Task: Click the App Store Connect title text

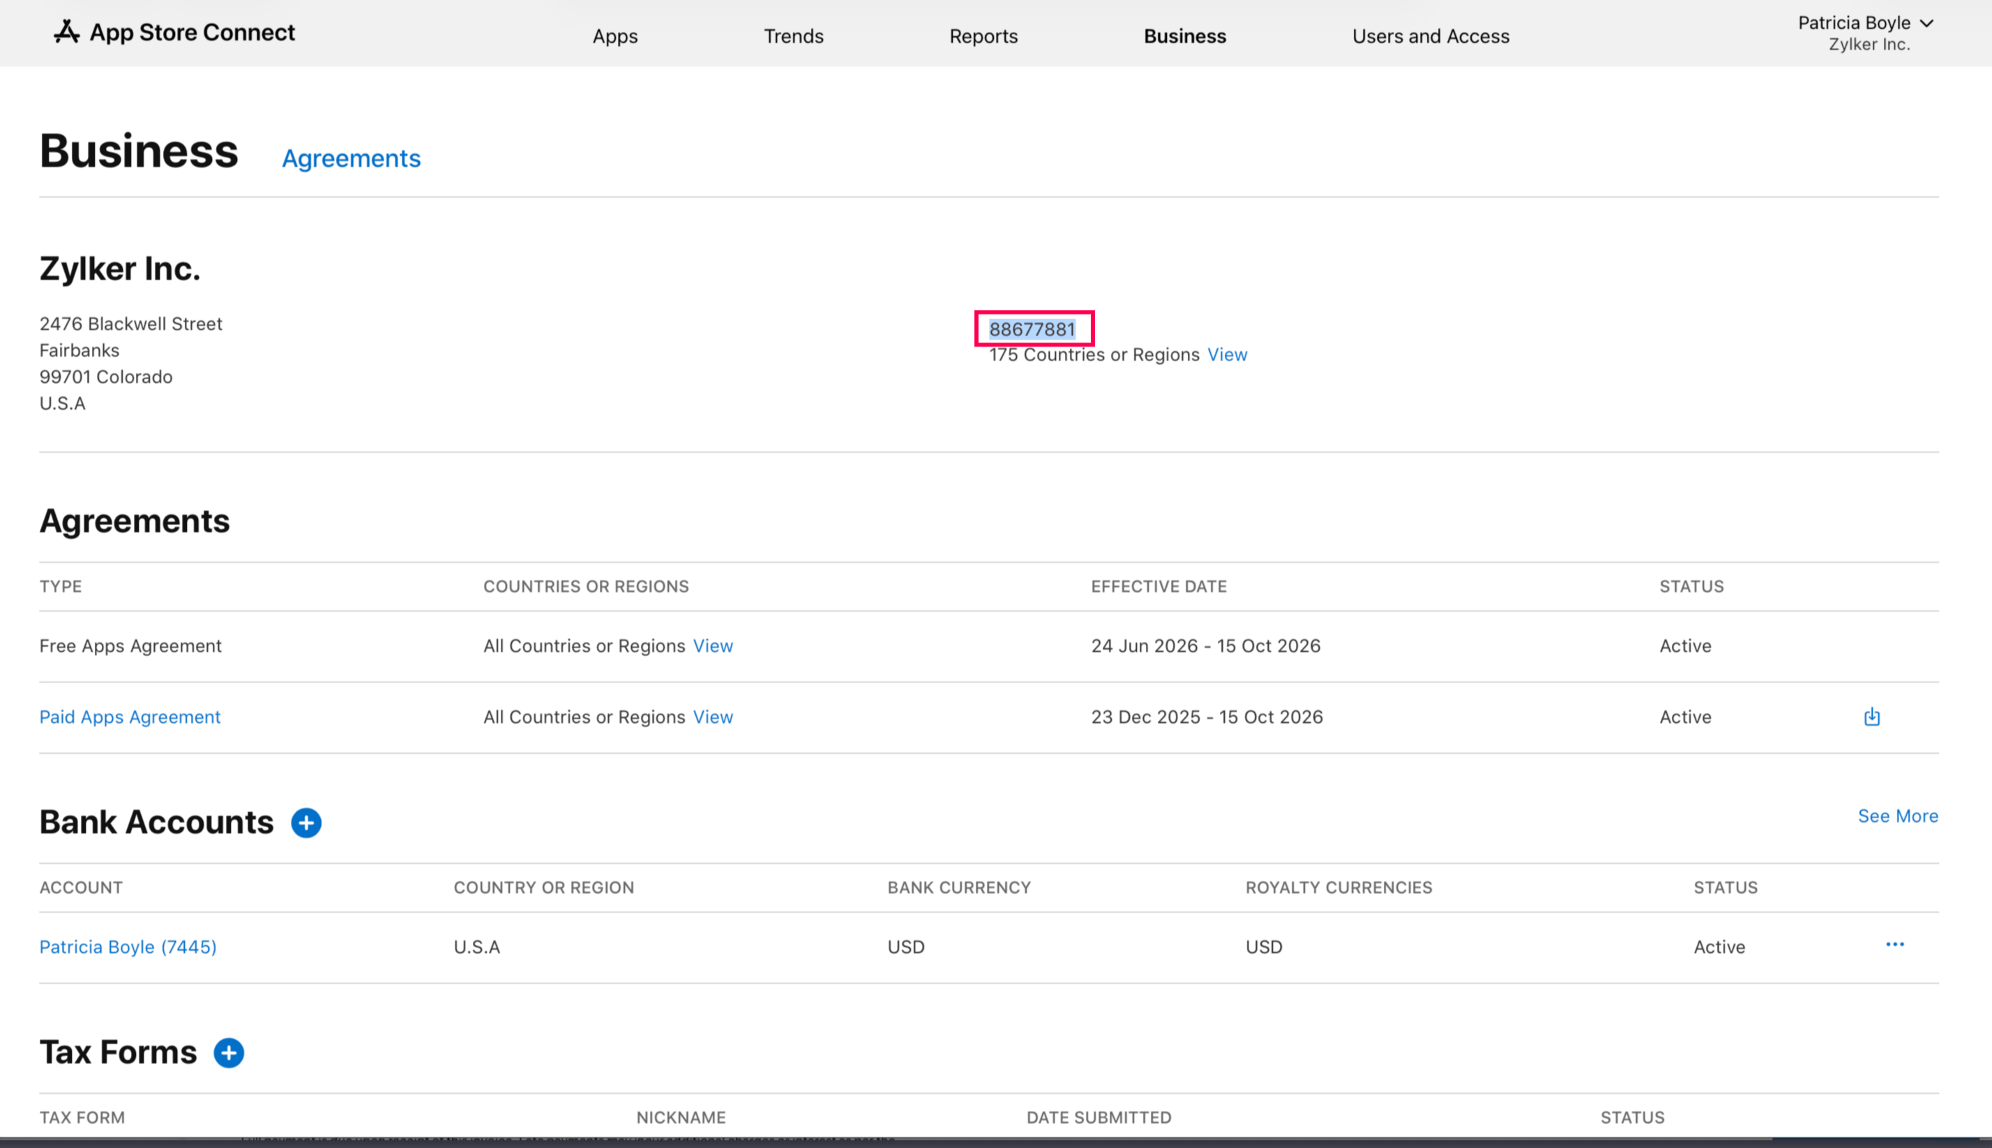Action: tap(192, 32)
